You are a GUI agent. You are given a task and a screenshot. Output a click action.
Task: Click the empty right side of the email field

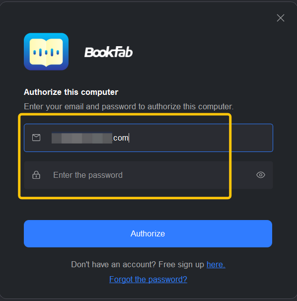click(x=200, y=138)
